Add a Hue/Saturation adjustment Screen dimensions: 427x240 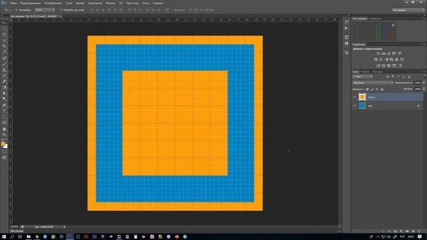pyautogui.click(x=376, y=59)
